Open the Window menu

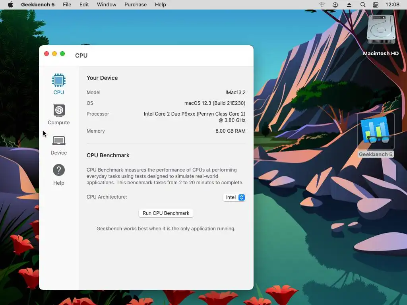pyautogui.click(x=107, y=5)
